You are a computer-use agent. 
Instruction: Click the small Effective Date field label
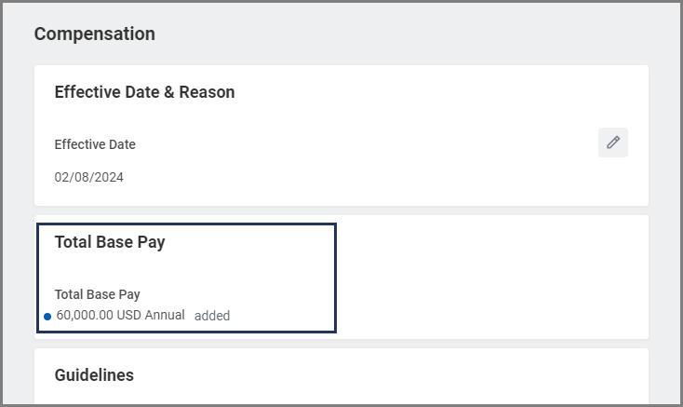click(95, 144)
